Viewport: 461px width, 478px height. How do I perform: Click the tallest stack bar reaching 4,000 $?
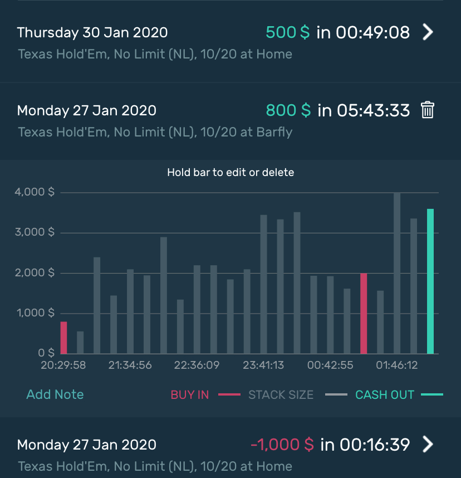point(397,273)
